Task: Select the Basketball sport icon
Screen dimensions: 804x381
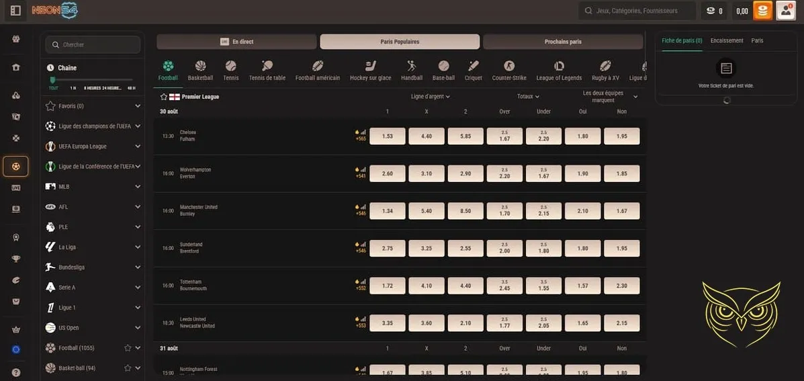Action: 200,66
